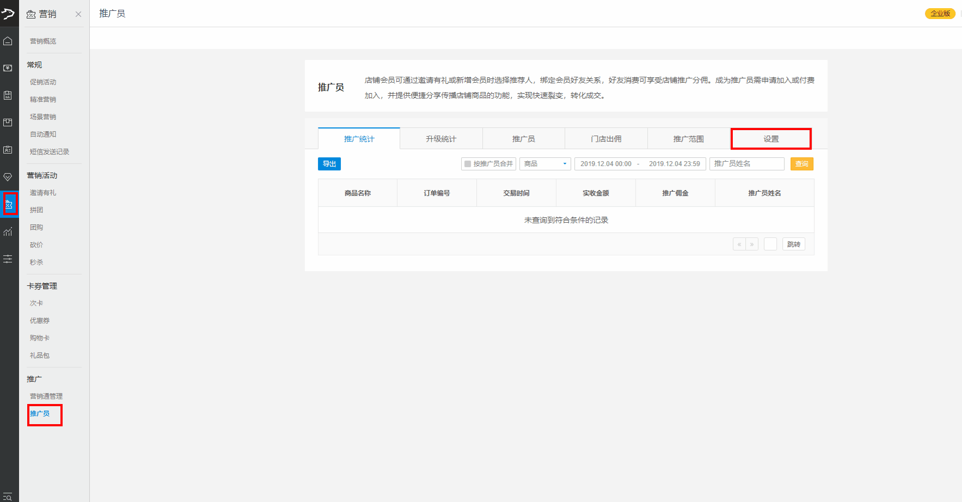Image resolution: width=962 pixels, height=502 pixels.
Task: Click the 推广员姓名 search input field
Action: pyautogui.click(x=746, y=164)
